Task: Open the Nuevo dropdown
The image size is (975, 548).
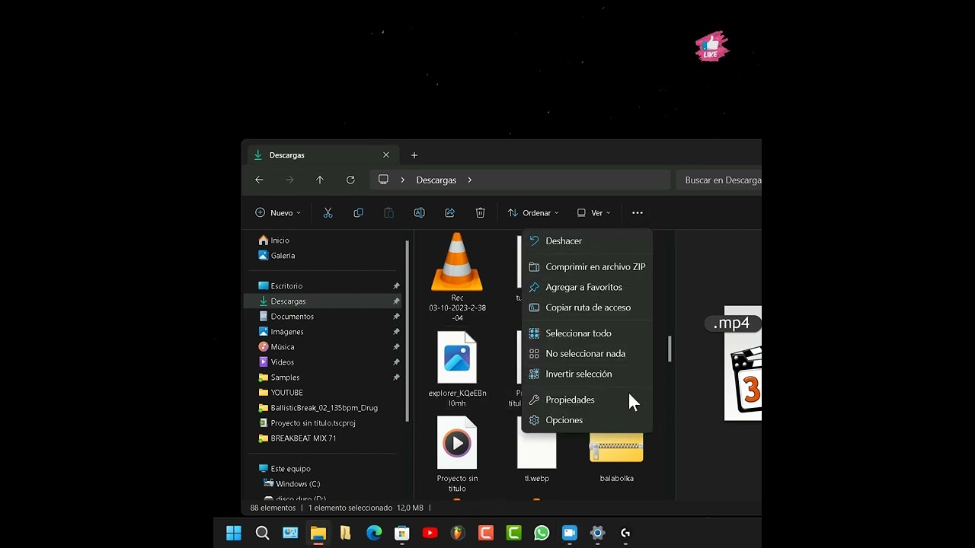Action: 278,213
